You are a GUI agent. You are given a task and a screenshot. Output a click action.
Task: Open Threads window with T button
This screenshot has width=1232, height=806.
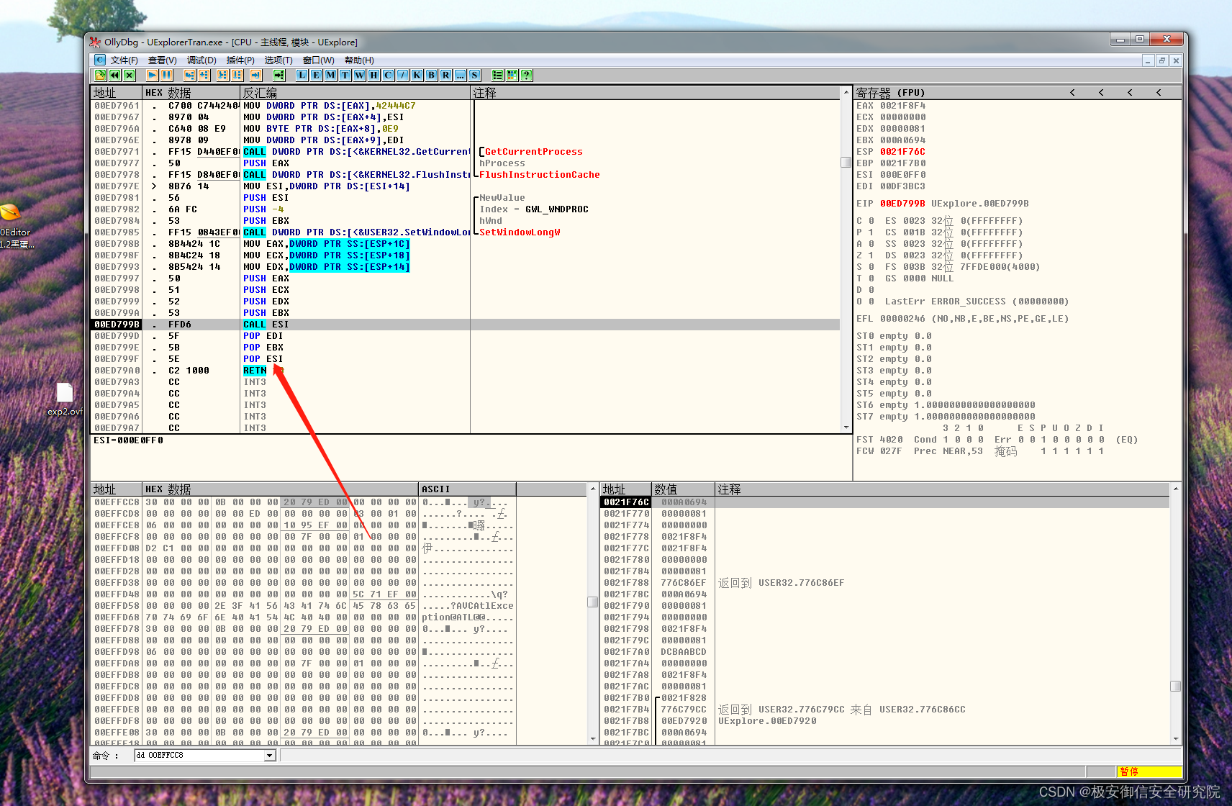tap(345, 75)
